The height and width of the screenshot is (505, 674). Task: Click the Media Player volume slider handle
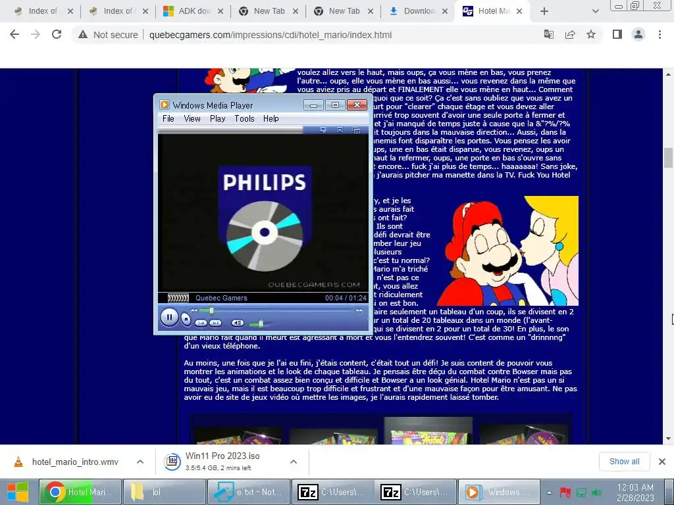(x=261, y=324)
